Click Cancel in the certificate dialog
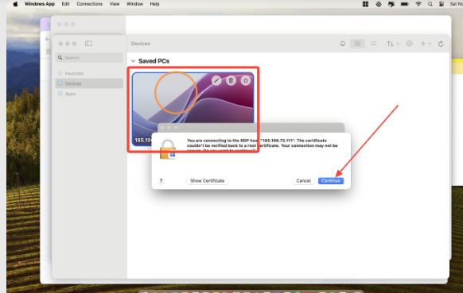This screenshot has height=293, width=463. [303, 181]
